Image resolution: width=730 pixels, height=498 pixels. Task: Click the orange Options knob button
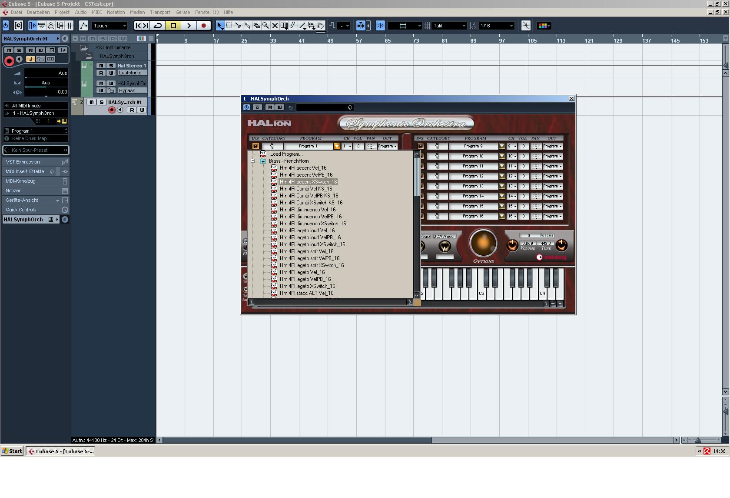pos(483,243)
